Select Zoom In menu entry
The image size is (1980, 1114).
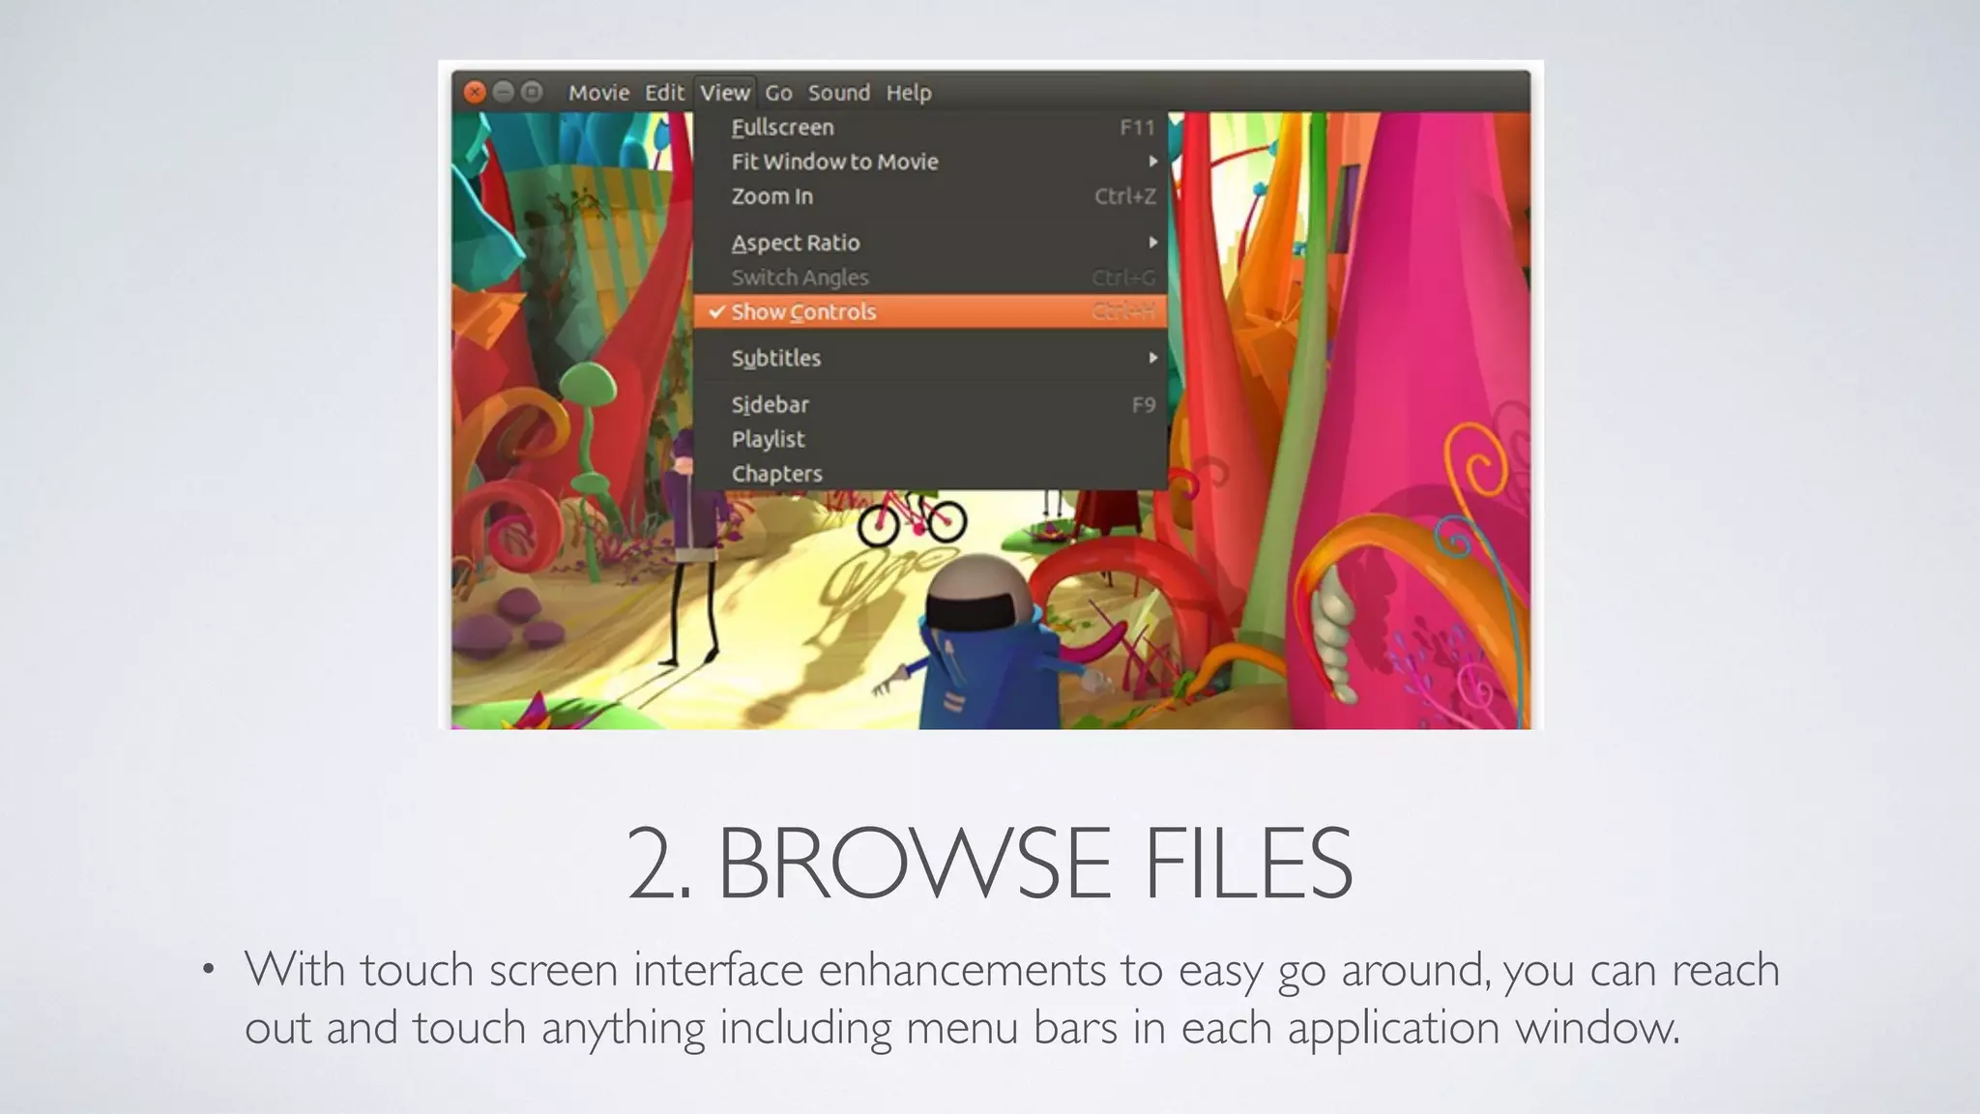[931, 196]
